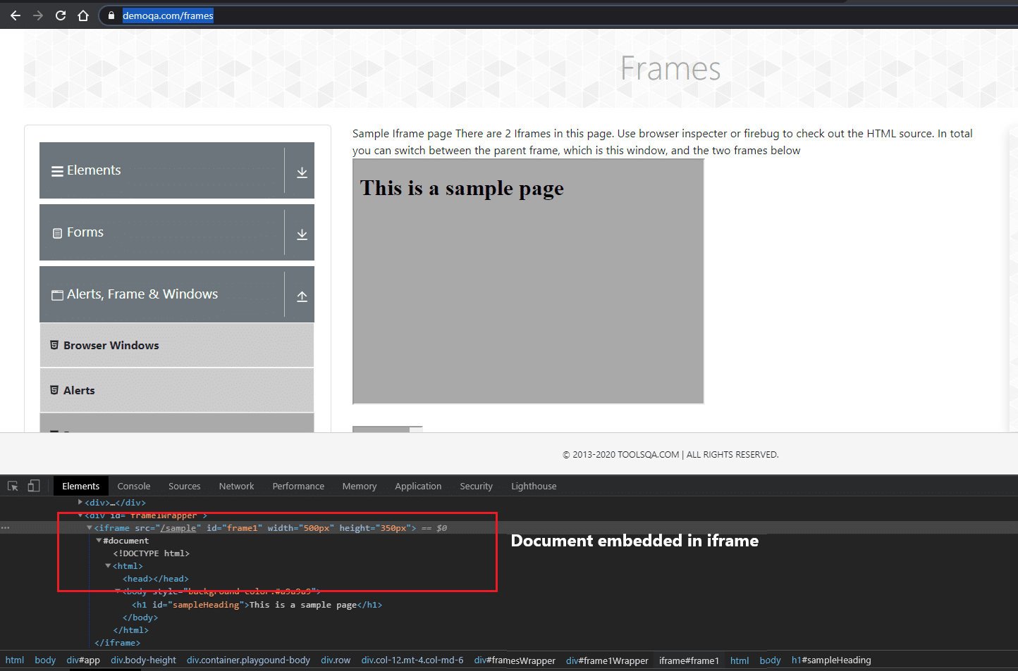Viewport: 1018px width, 671px height.
Task: Click the 'This is a sample page' heading
Action: coord(462,188)
